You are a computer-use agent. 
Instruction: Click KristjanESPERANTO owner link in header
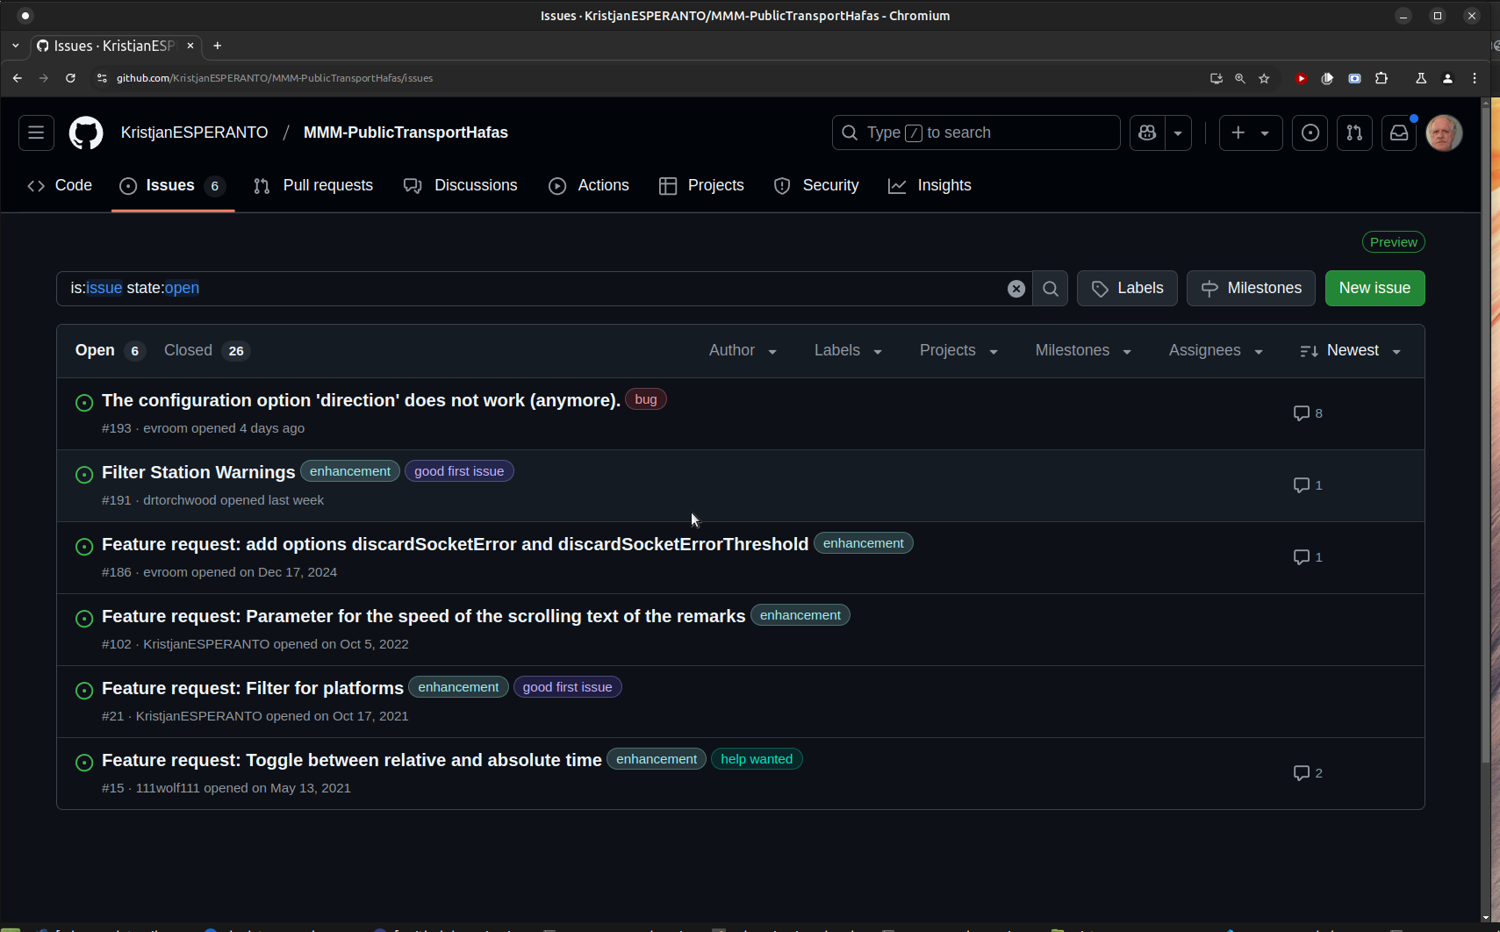point(195,133)
